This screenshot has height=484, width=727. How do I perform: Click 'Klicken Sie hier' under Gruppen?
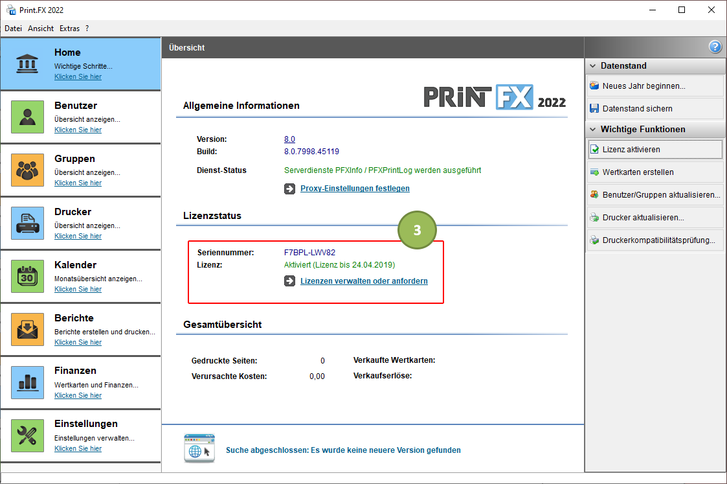click(x=78, y=183)
